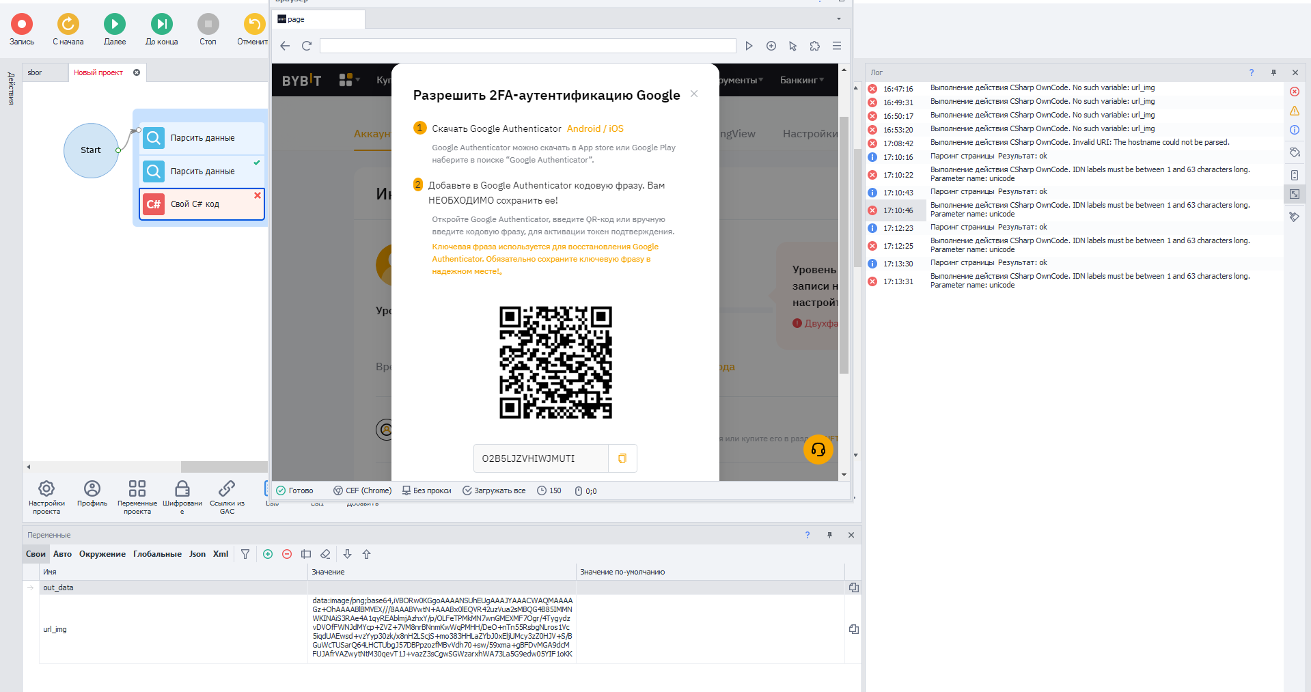This screenshot has width=1311, height=692.
Task: Switch to the Глобальные variables tab
Action: (157, 554)
